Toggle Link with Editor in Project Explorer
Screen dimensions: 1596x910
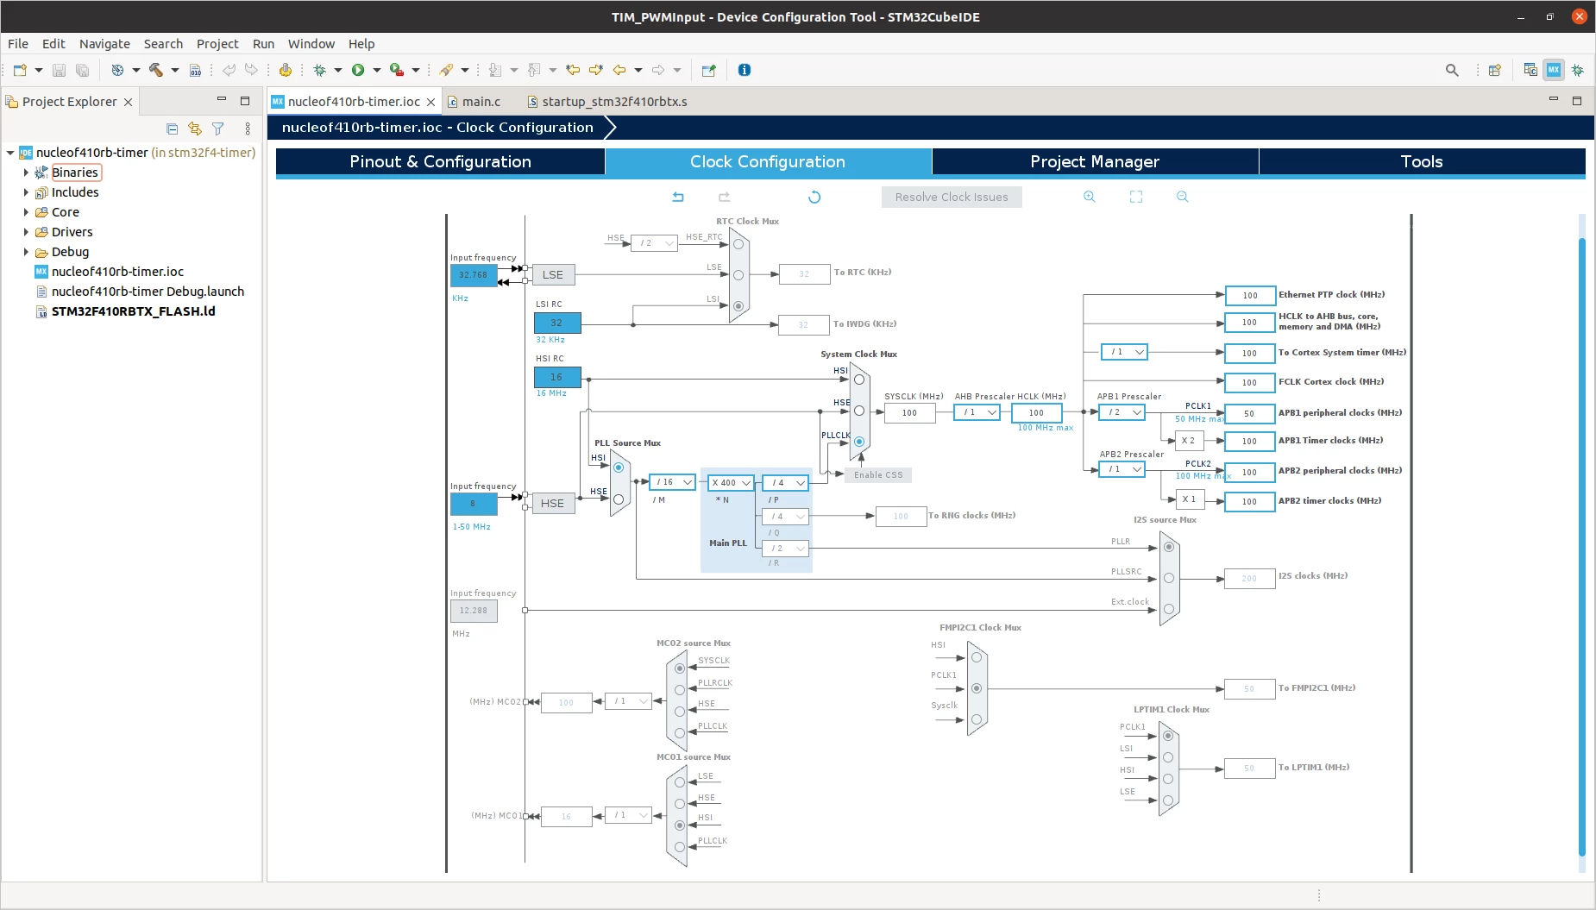(195, 129)
